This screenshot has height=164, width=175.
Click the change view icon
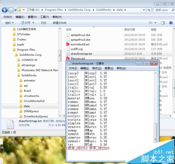pos(151,23)
